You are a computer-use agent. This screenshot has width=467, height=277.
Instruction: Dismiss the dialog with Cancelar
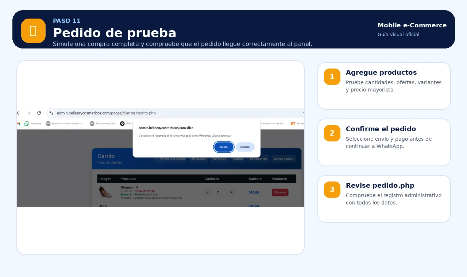click(x=245, y=147)
